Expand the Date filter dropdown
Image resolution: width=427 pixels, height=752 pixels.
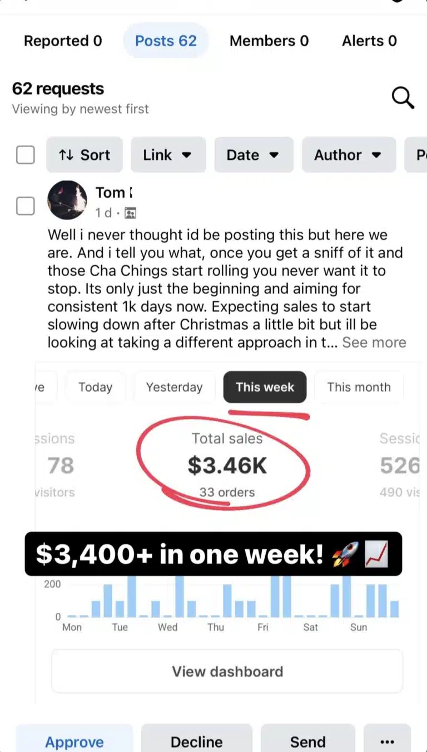click(x=254, y=155)
